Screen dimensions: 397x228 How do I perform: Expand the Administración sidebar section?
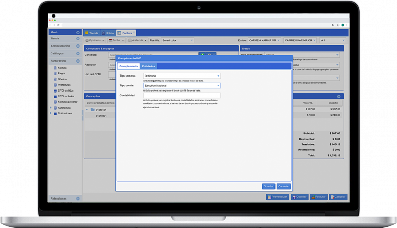tap(78, 46)
